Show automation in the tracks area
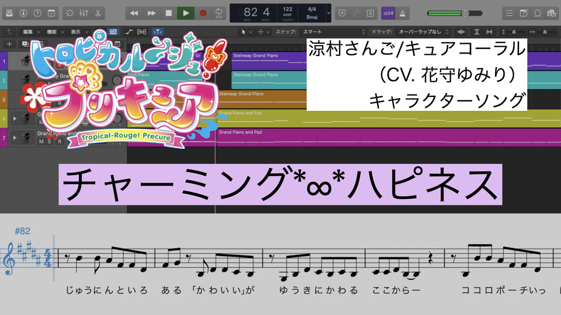This screenshot has width=561, height=315. (129, 32)
